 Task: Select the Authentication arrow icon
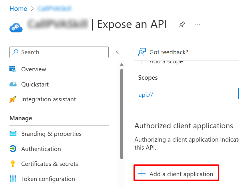[x=13, y=149]
